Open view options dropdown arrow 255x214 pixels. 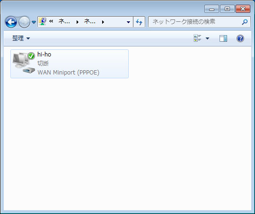pyautogui.click(x=207, y=38)
